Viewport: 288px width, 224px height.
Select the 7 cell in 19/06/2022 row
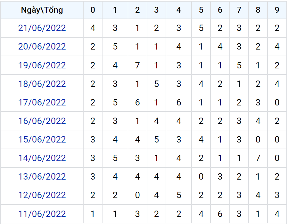pos(137,66)
